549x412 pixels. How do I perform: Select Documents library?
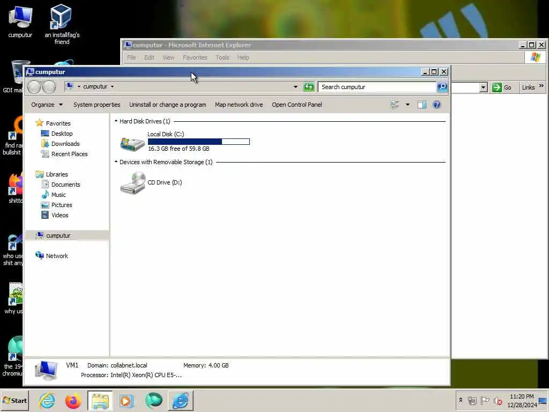(x=66, y=185)
